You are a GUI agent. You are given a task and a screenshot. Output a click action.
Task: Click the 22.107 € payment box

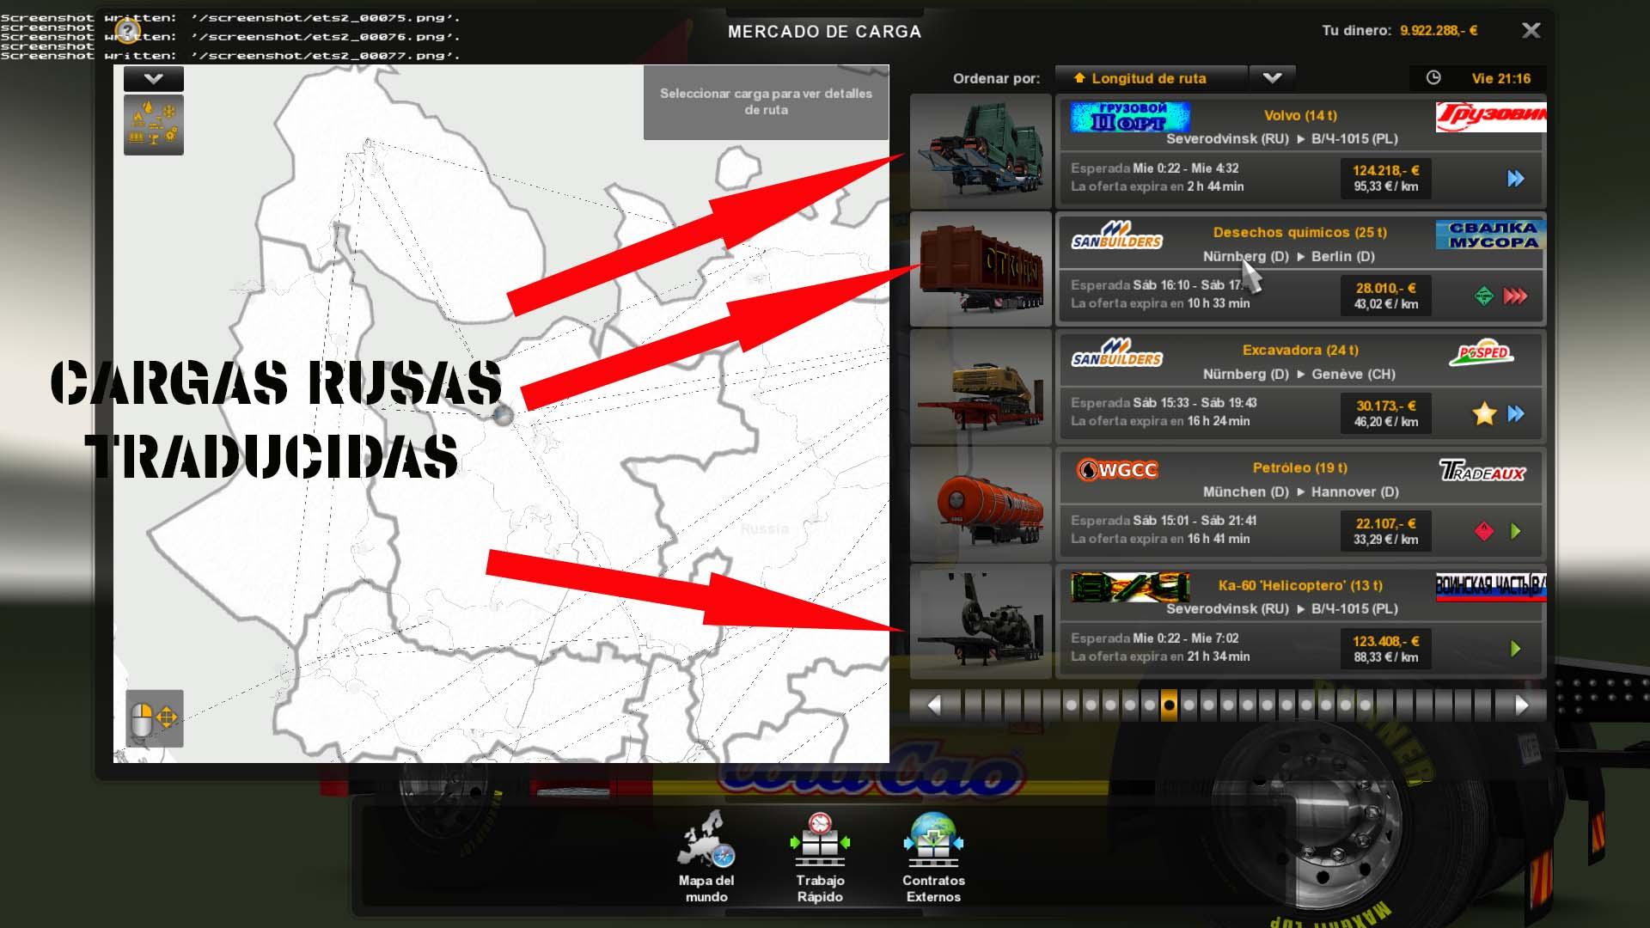(x=1385, y=532)
